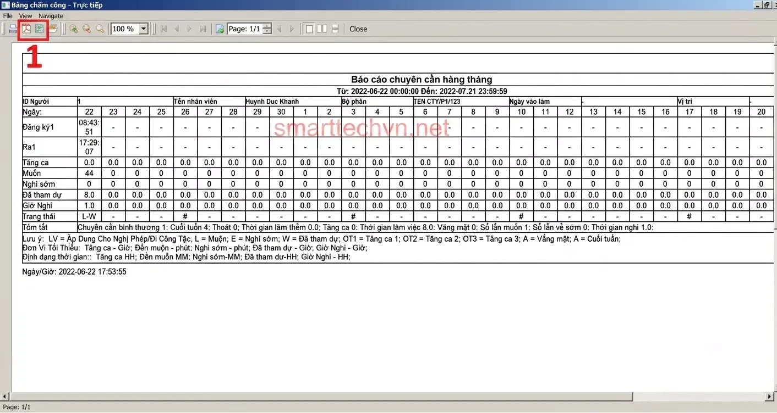777x413 pixels.
Task: Export report to Excel
Action: [x=40, y=29]
